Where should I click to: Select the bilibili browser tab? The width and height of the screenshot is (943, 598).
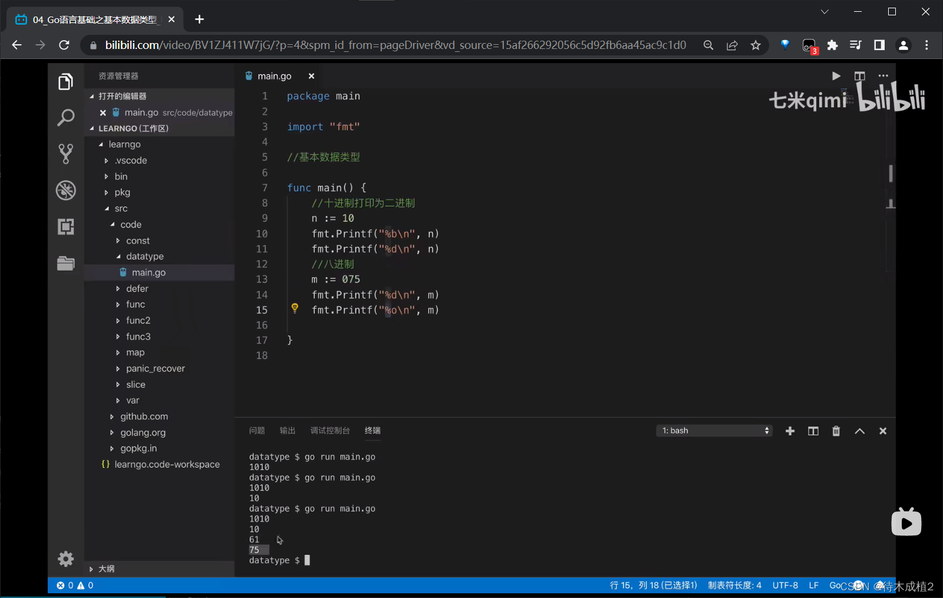pyautogui.click(x=95, y=19)
